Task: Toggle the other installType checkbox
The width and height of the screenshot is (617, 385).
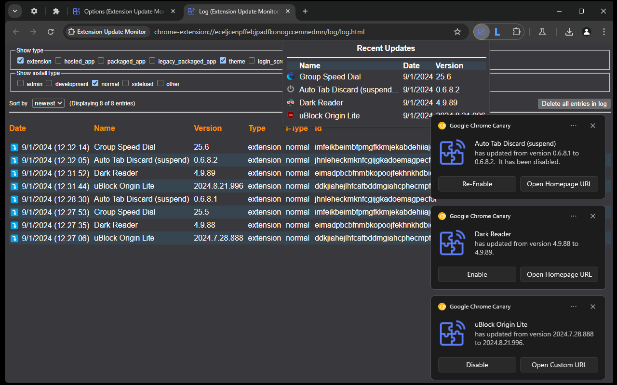Action: [161, 83]
